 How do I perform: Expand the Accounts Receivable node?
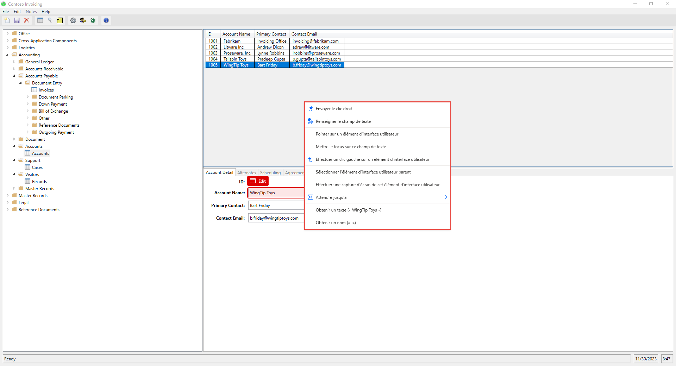tap(14, 69)
